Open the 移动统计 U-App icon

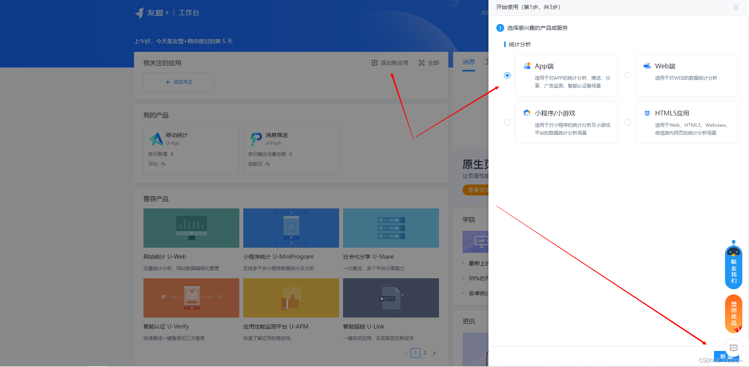point(156,139)
